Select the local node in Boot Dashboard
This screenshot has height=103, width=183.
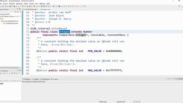pyautogui.click(x=1, y=84)
